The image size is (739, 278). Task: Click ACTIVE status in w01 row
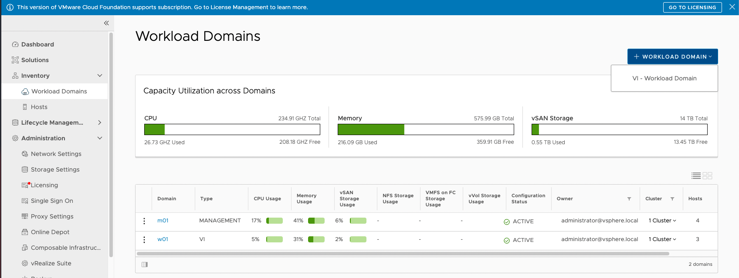(523, 240)
